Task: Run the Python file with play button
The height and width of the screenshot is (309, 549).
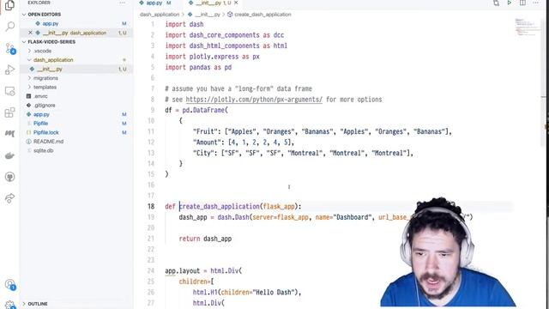Action: point(509,3)
